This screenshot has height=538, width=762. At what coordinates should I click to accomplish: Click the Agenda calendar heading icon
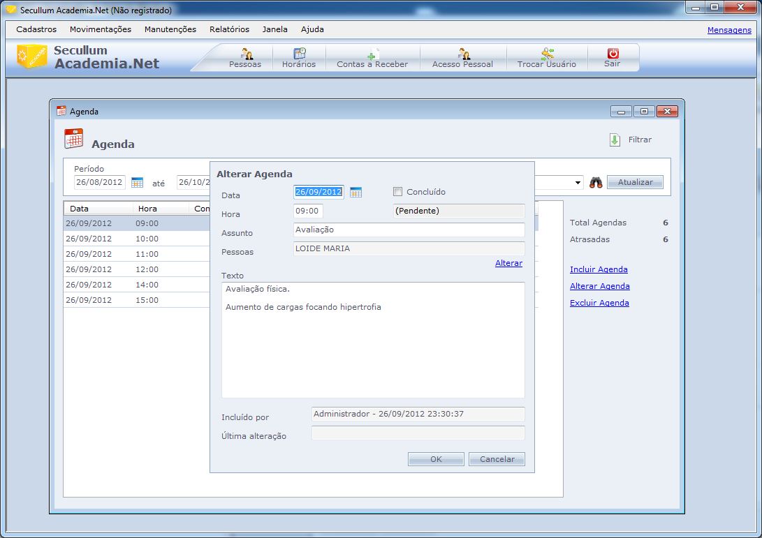click(x=74, y=139)
